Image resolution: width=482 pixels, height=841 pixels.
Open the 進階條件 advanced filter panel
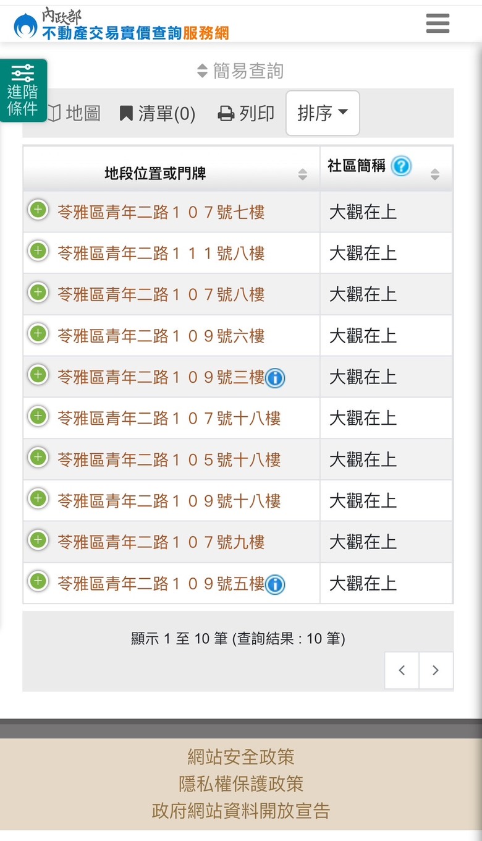coord(23,90)
